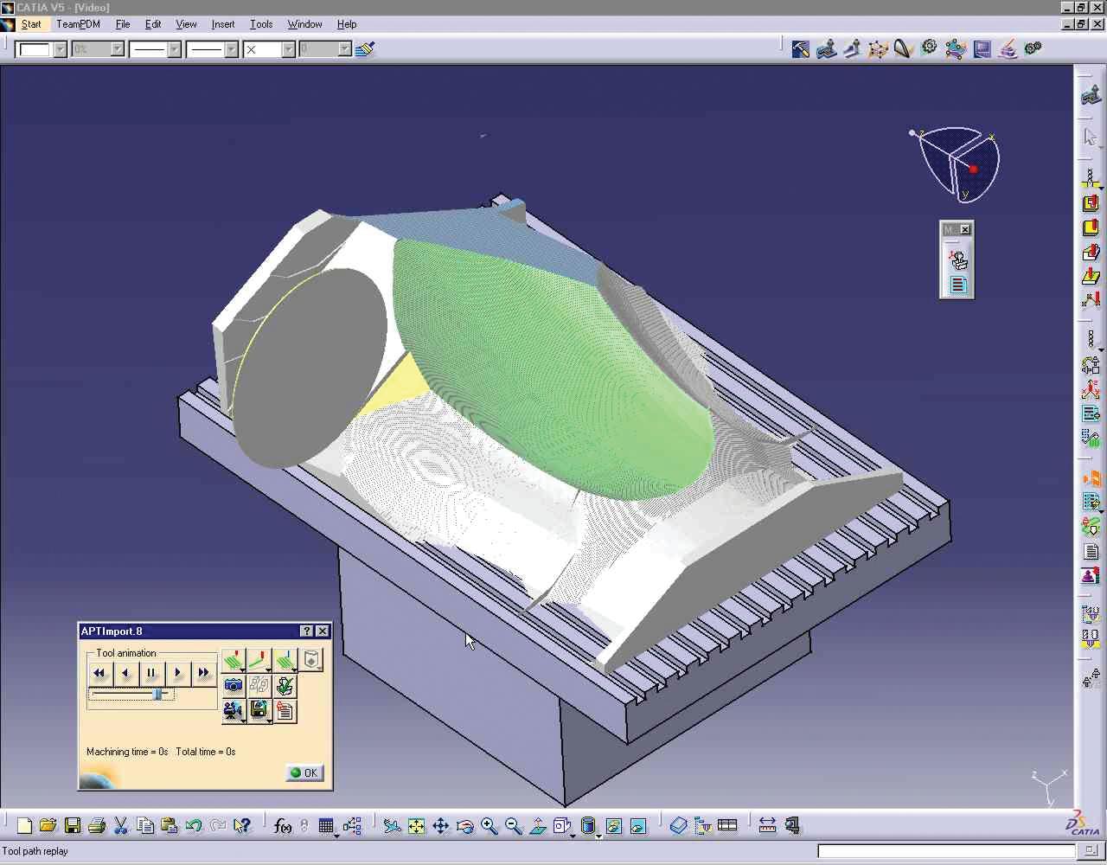This screenshot has width=1107, height=865.
Task: Click OK in the APTImport.8 dialog
Action: [x=304, y=772]
